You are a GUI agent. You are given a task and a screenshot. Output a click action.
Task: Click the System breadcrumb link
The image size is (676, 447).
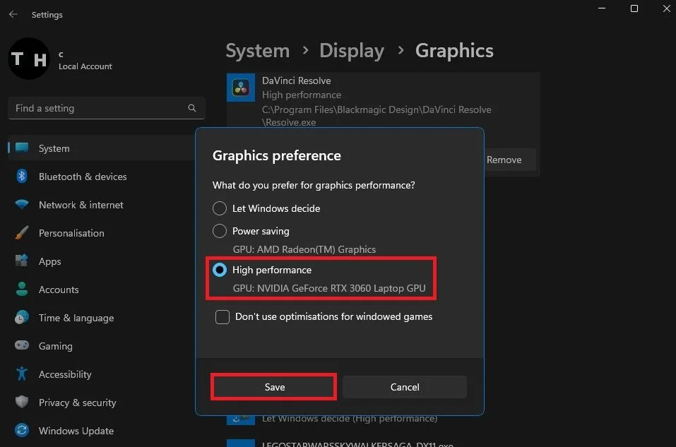(x=257, y=50)
